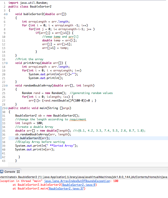Open the Console tab

10,172
